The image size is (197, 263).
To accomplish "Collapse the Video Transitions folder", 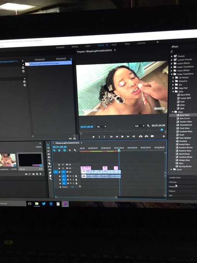I will (172, 74).
